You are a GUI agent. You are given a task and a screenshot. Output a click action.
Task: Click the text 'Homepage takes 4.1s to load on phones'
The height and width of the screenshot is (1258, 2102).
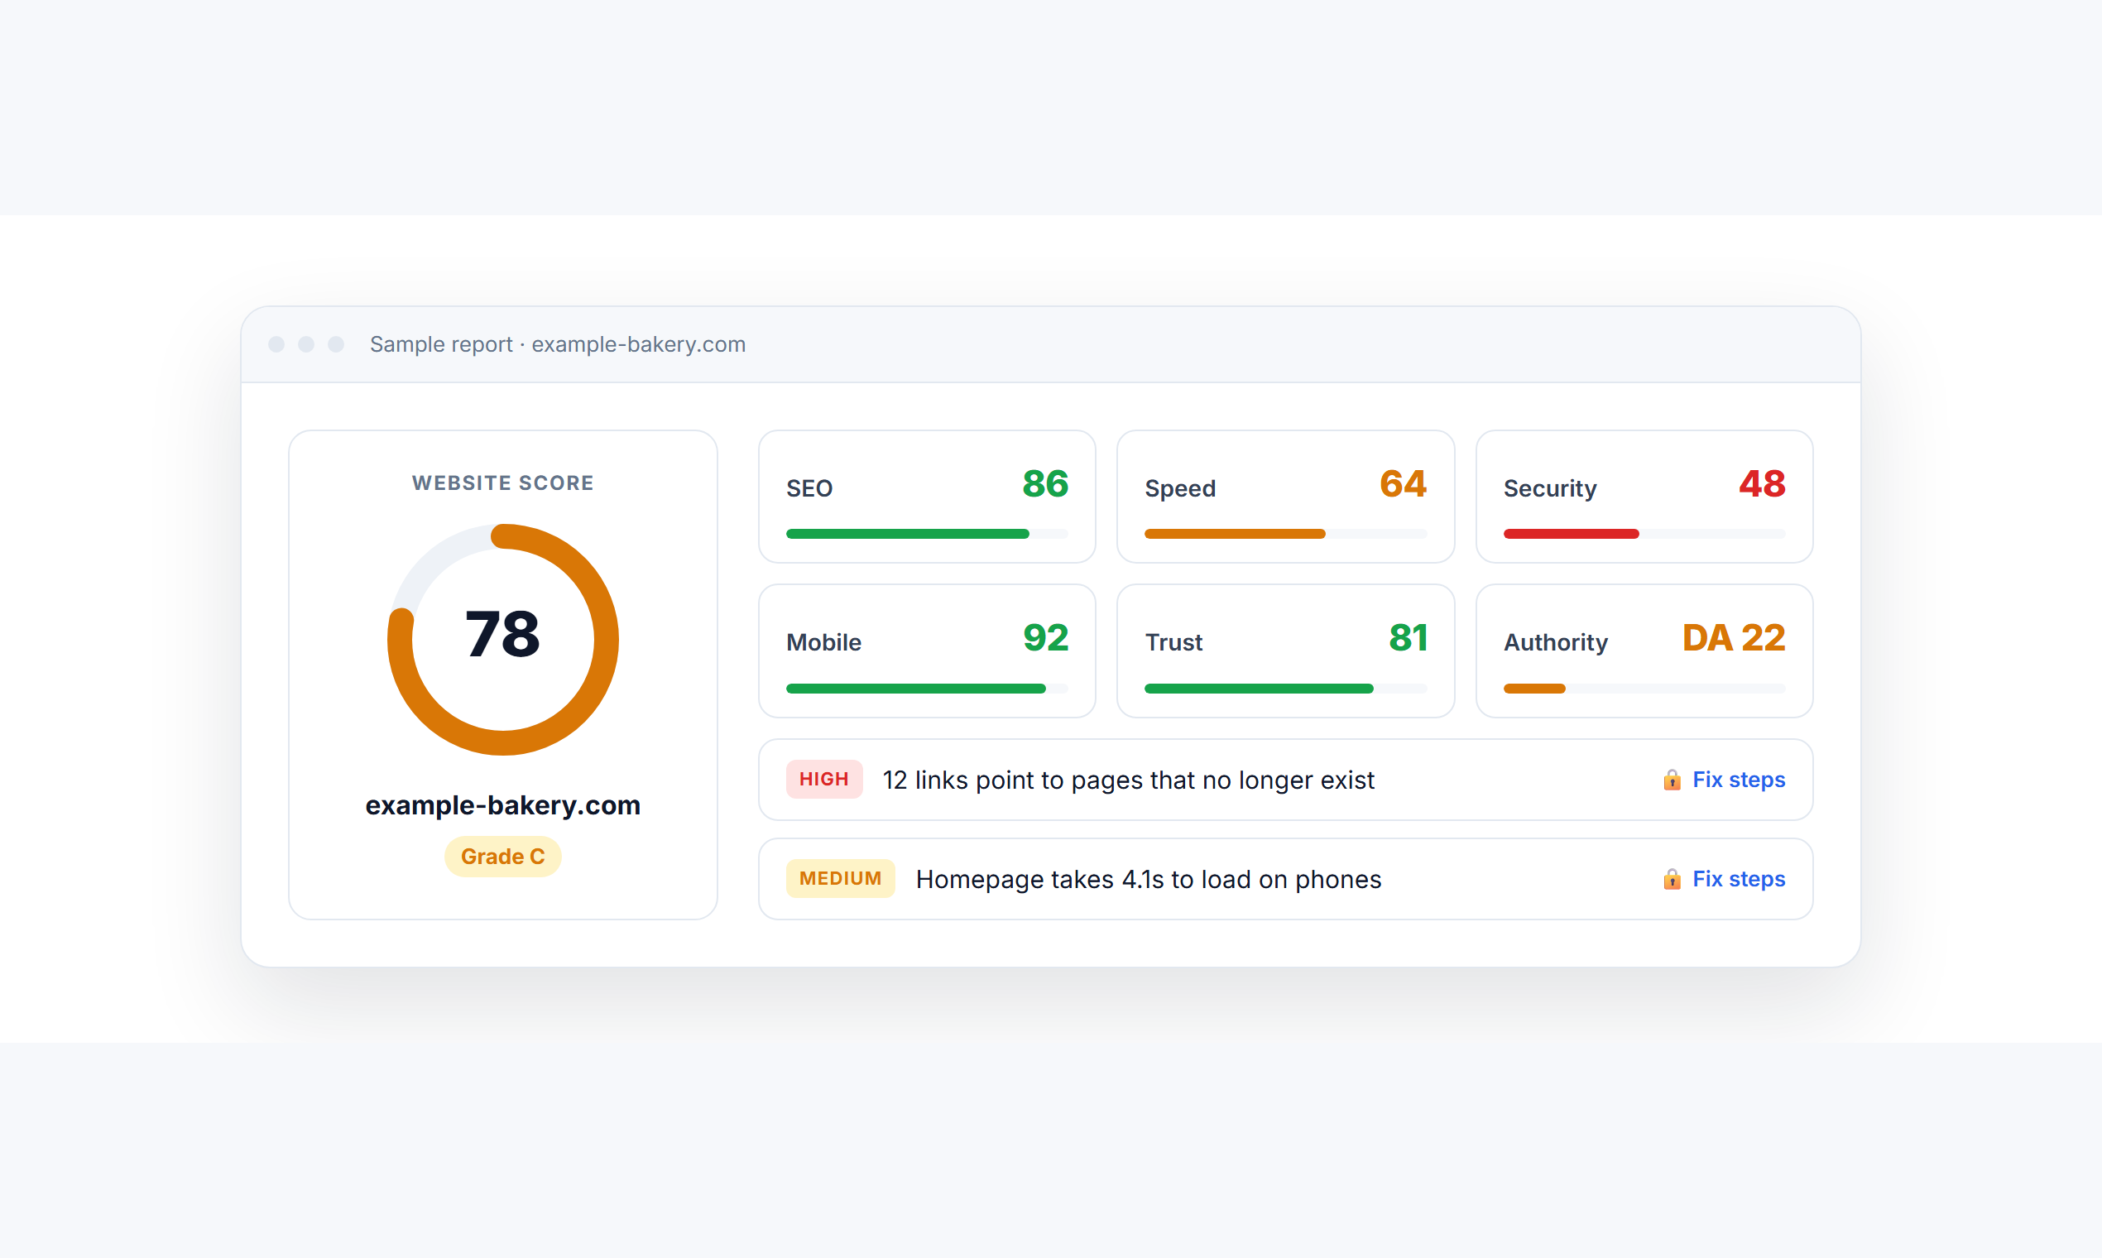pyautogui.click(x=1149, y=879)
